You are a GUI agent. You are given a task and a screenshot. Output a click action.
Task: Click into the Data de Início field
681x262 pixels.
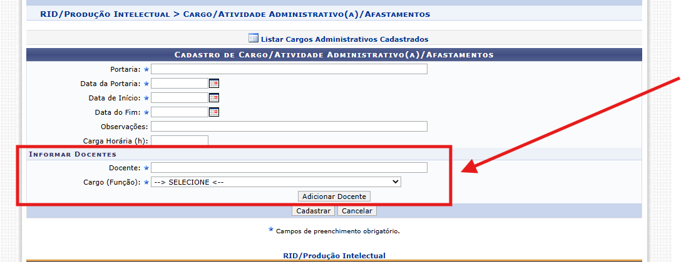180,98
